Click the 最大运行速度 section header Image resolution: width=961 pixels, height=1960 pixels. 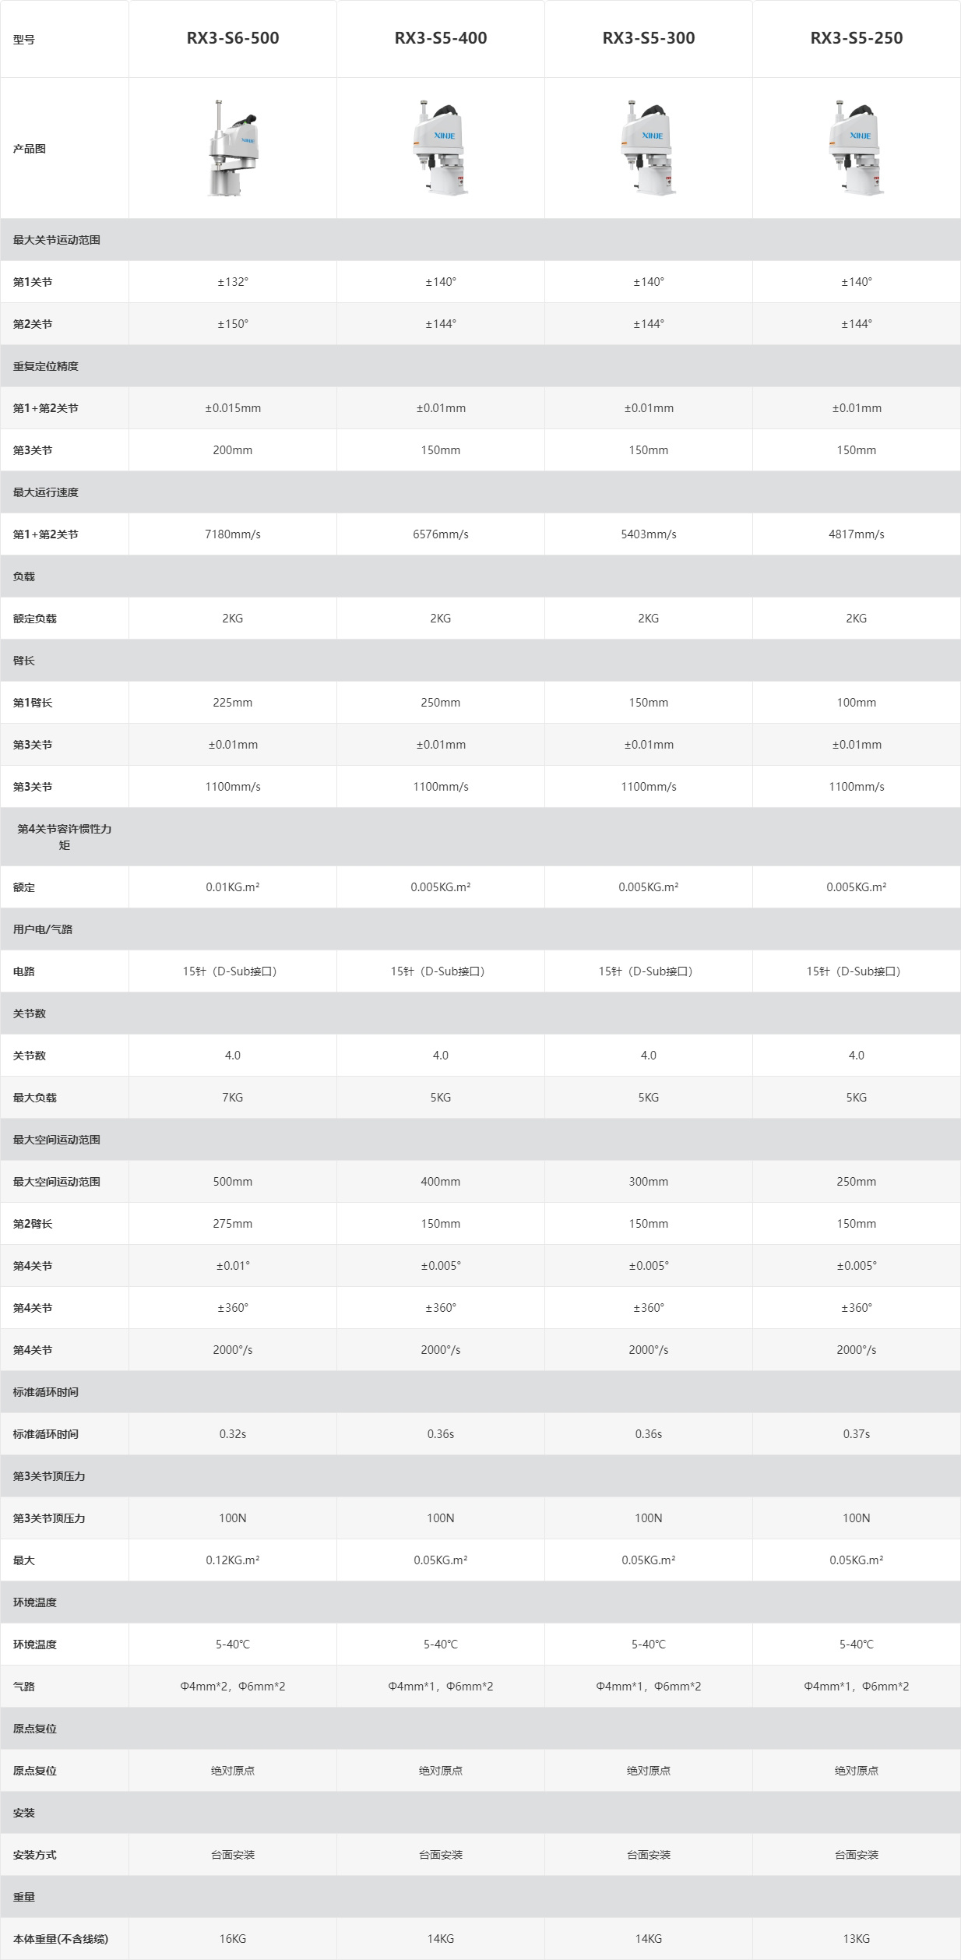point(481,492)
